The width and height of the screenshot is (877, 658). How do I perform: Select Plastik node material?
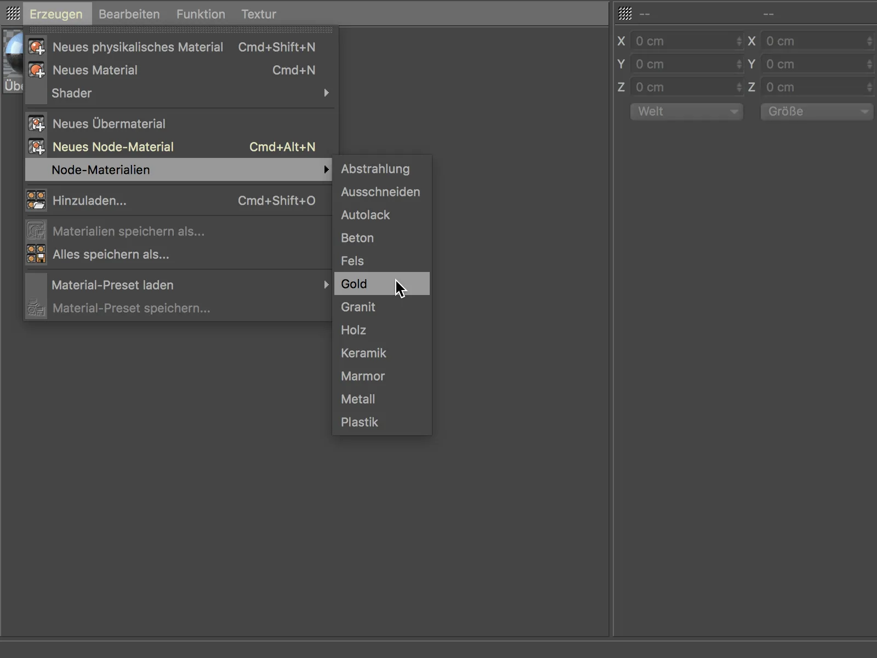(382, 422)
